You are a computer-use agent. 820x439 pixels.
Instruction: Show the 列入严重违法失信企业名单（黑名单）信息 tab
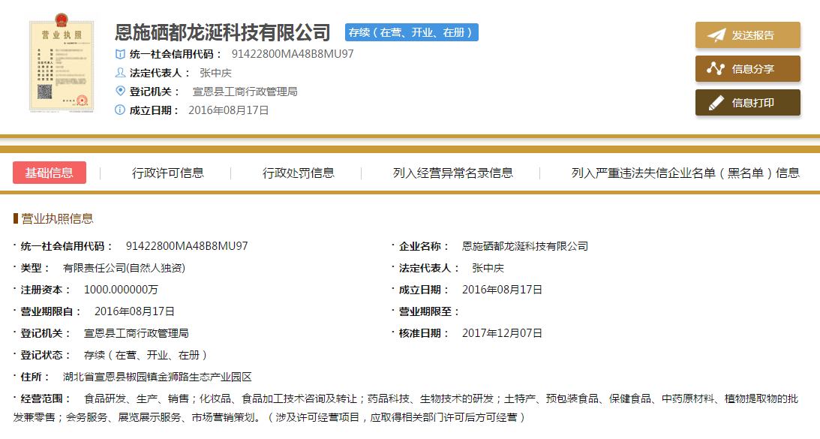coord(686,173)
